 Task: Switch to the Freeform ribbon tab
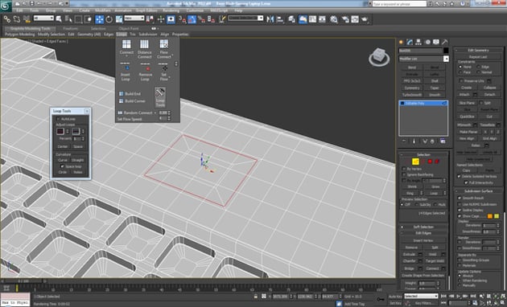click(x=71, y=28)
